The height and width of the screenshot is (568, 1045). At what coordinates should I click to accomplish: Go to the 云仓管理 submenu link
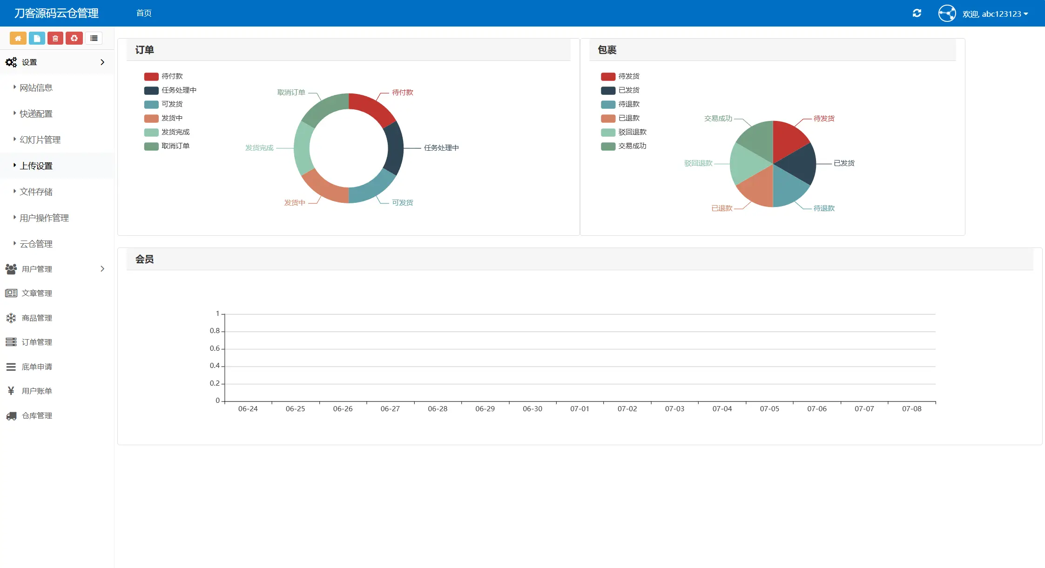[x=36, y=244]
